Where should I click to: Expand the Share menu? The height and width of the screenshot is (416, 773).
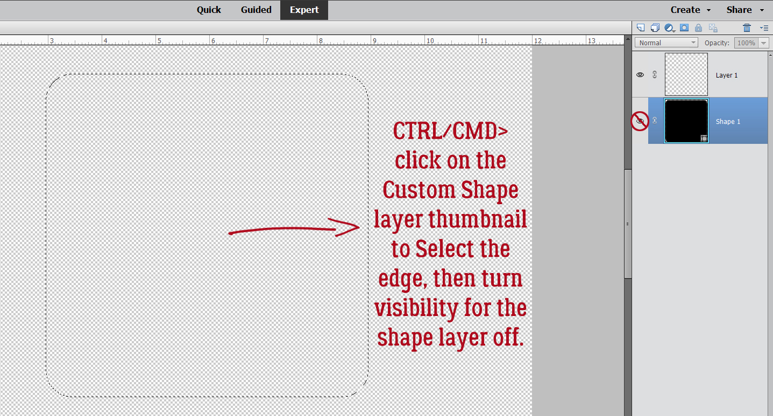[745, 10]
